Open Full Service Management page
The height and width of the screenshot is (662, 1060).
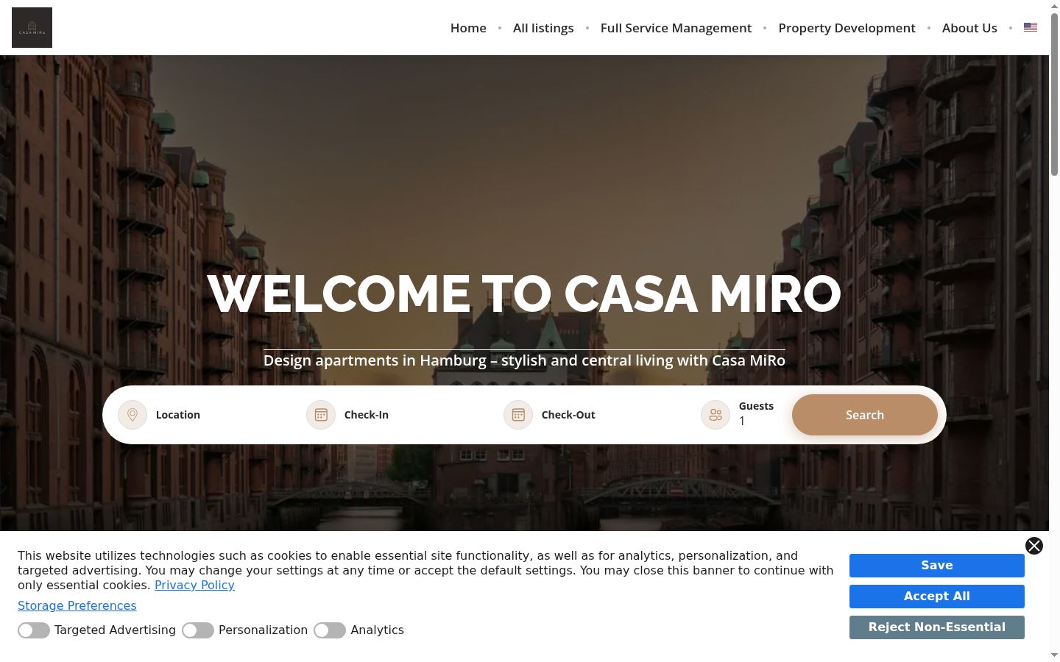coord(676,28)
